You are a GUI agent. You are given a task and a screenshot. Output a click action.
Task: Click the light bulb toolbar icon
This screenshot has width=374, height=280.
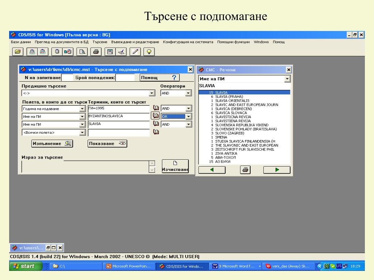click(x=149, y=51)
